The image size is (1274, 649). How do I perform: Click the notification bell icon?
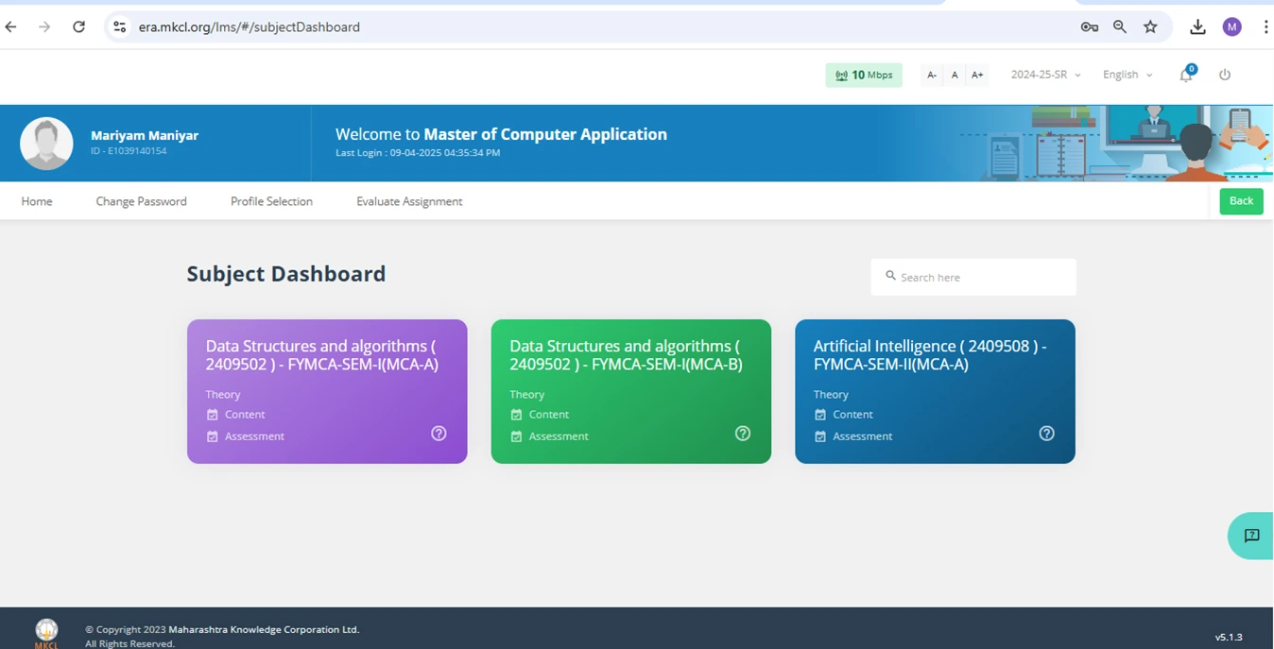point(1185,76)
